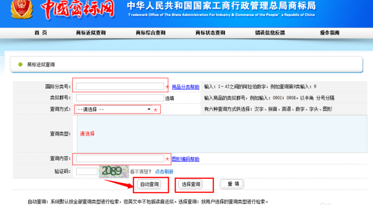Focus the 类似群号 input field
The height and width of the screenshot is (205, 373).
[x=120, y=98]
